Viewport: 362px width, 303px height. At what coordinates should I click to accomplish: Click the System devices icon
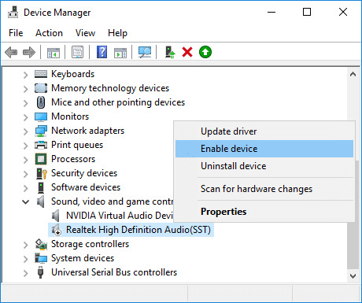pos(41,258)
